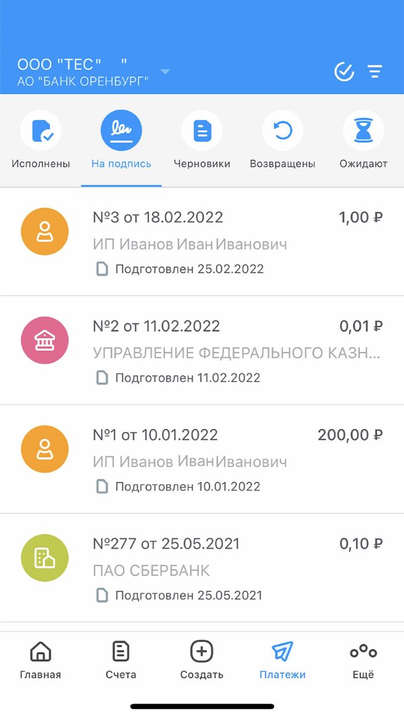Screen dimensions: 404x717
Task: Click the pink bank icon on payment №2
Action: click(44, 340)
